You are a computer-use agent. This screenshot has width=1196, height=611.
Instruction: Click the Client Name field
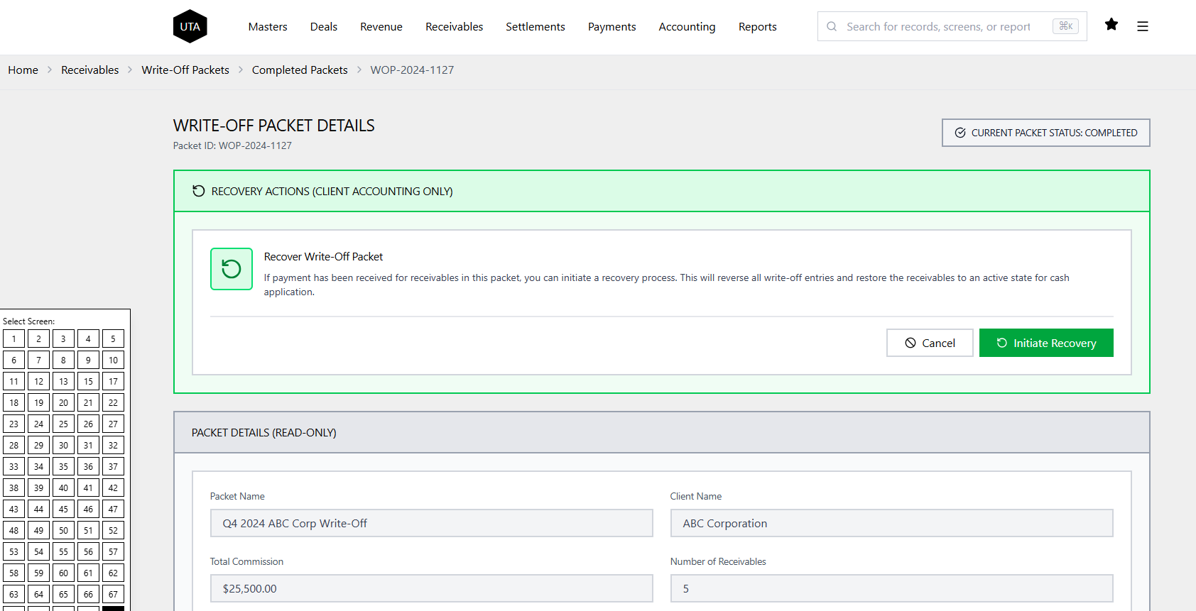click(x=892, y=523)
